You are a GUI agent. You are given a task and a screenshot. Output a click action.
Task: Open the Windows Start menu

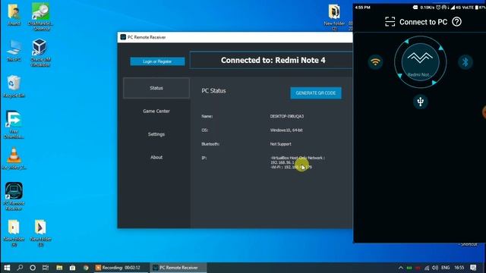click(x=7, y=268)
